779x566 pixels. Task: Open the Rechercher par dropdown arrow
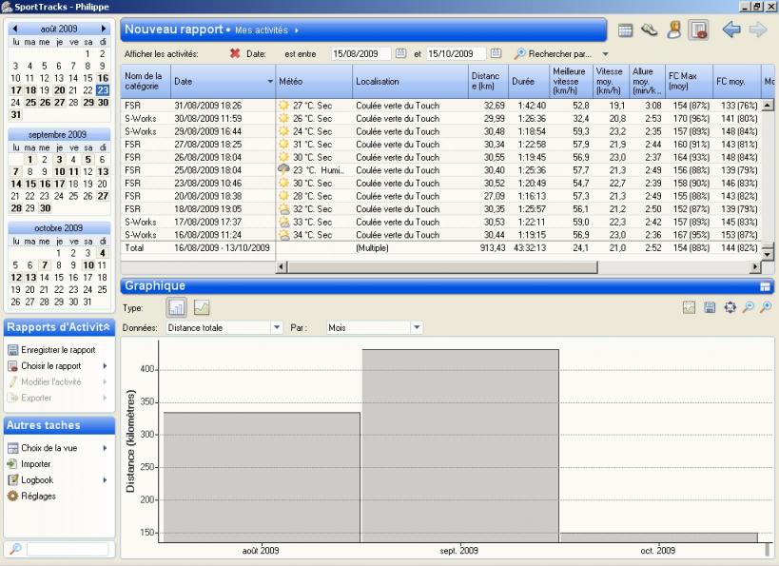[x=605, y=54]
